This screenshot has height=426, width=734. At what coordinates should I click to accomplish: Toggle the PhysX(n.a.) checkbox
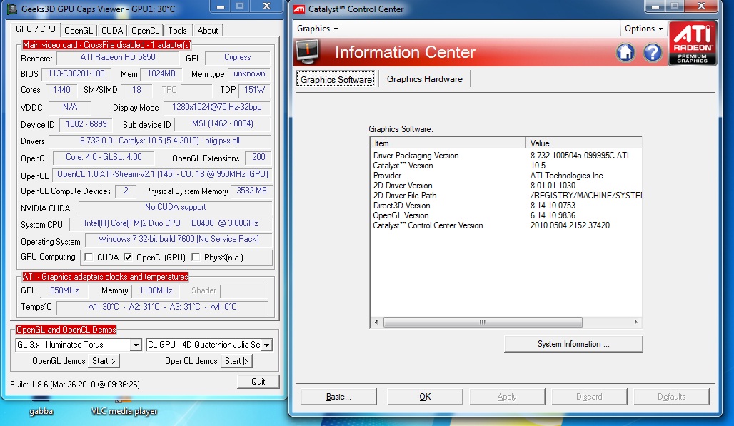pos(196,257)
